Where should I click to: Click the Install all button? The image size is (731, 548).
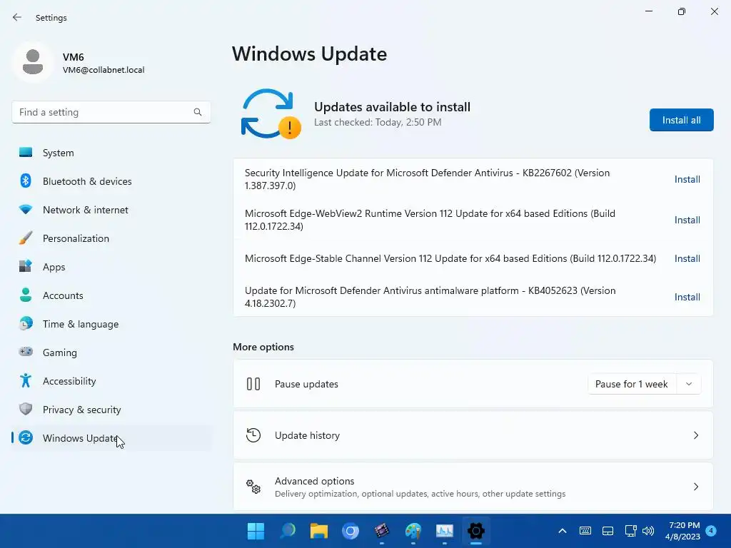[681, 120]
